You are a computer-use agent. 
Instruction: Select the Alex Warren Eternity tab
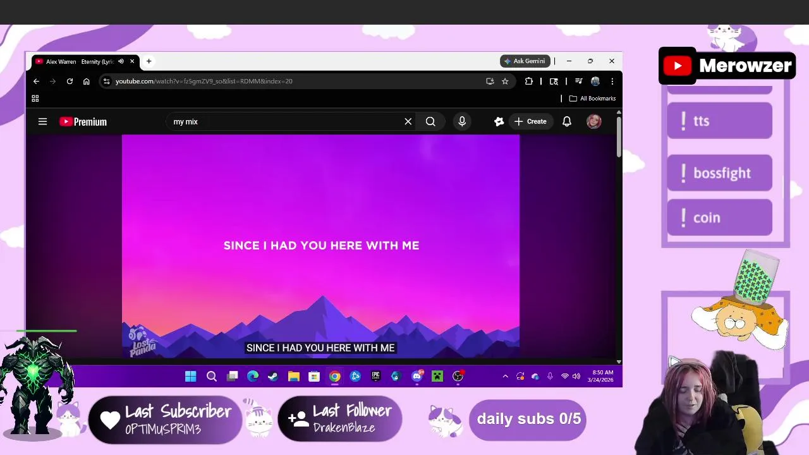(79, 61)
